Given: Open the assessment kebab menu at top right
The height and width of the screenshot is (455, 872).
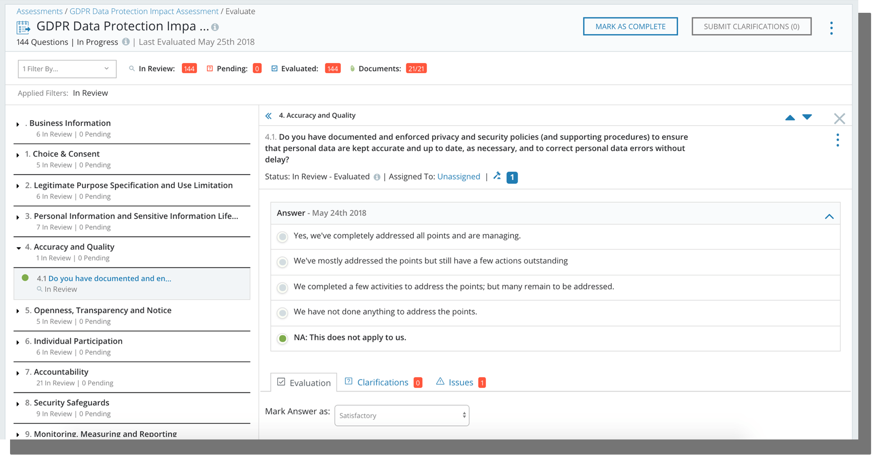Looking at the screenshot, I should point(831,28).
